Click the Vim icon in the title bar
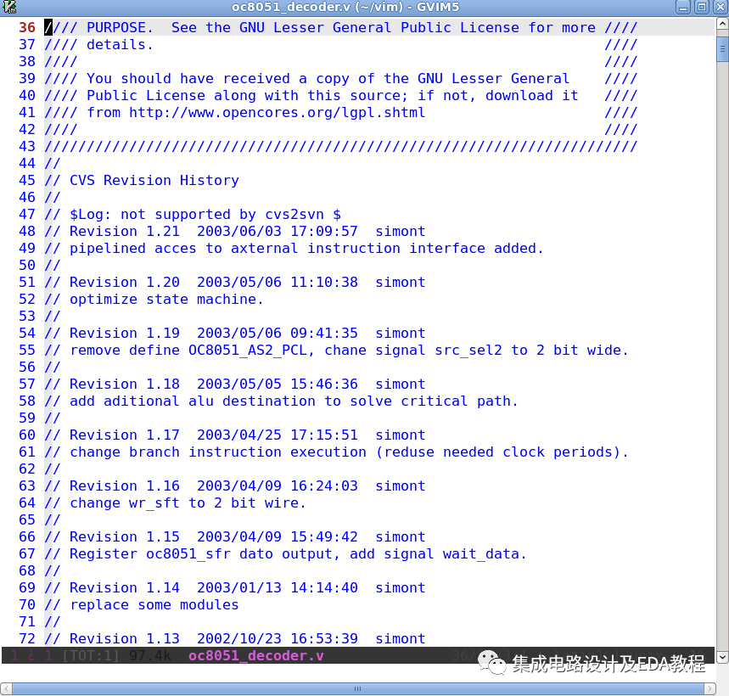 tap(12, 7)
